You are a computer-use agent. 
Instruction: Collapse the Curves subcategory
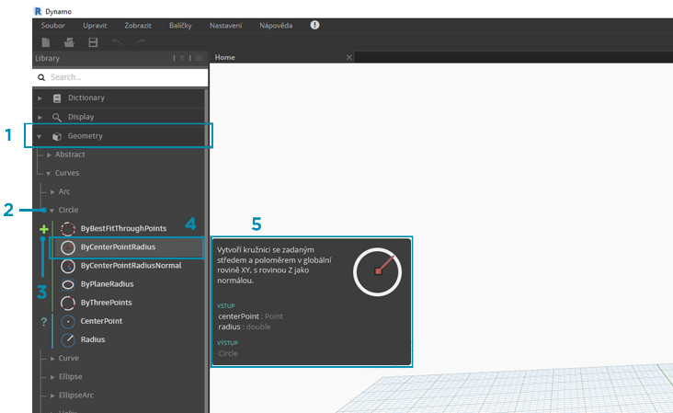click(x=48, y=174)
